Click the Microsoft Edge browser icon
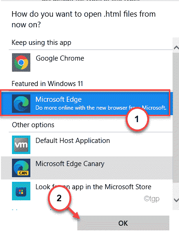 (x=21, y=104)
